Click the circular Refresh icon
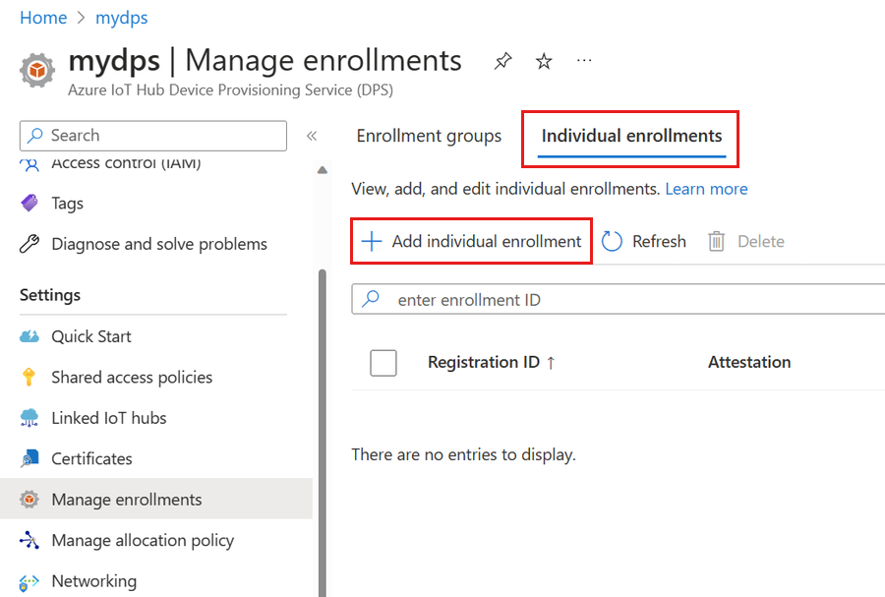 click(612, 241)
